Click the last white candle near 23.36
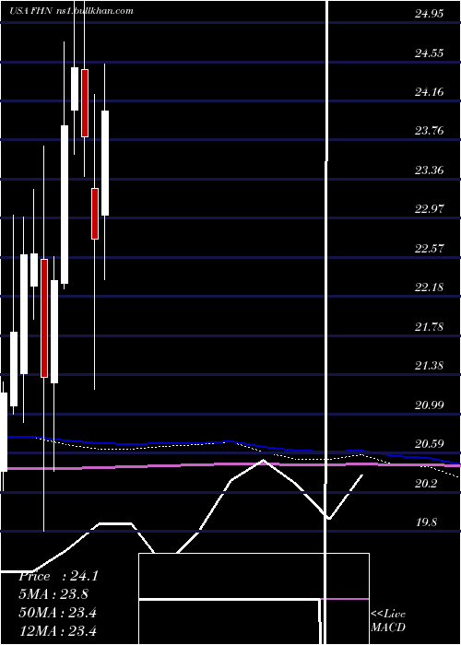This screenshot has height=645, width=461. coord(105,162)
